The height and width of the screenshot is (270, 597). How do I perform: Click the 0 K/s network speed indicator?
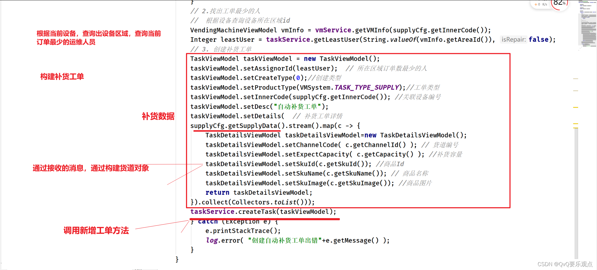pos(541,4)
